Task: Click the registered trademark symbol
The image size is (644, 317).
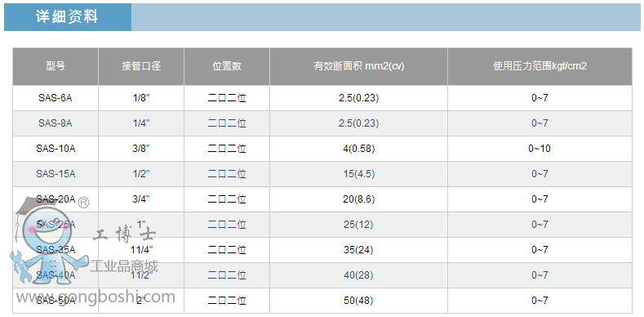Action: click(84, 203)
